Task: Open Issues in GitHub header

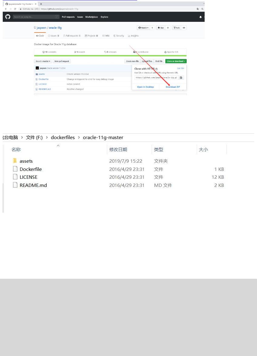Action: (x=80, y=17)
